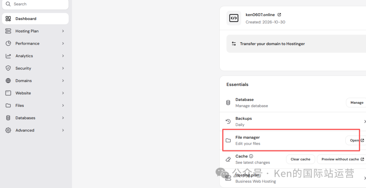366x188 pixels.
Task: Click the Database cylinder icon in Essentials
Action: pyautogui.click(x=228, y=102)
